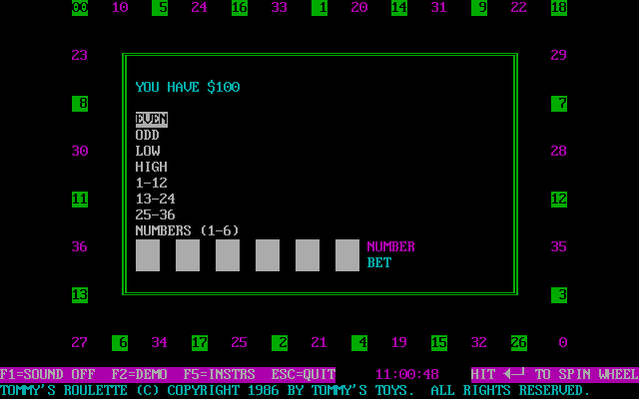Image resolution: width=639 pixels, height=399 pixels.
Task: Click the third gray number bet box
Action: click(x=228, y=255)
